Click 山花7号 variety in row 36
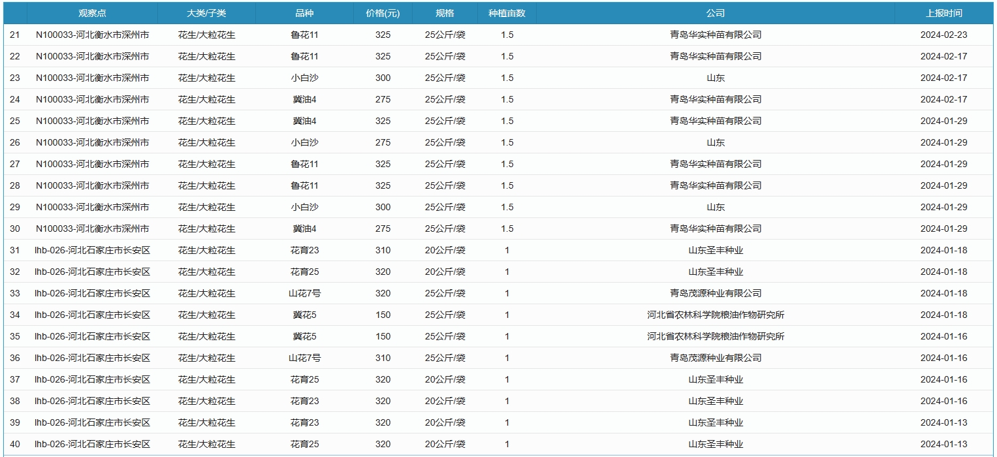This screenshot has height=457, width=997. [304, 358]
